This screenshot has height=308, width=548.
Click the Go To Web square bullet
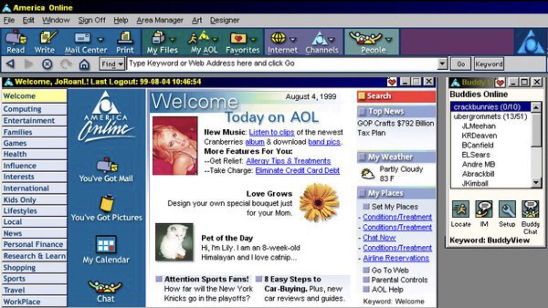click(366, 270)
